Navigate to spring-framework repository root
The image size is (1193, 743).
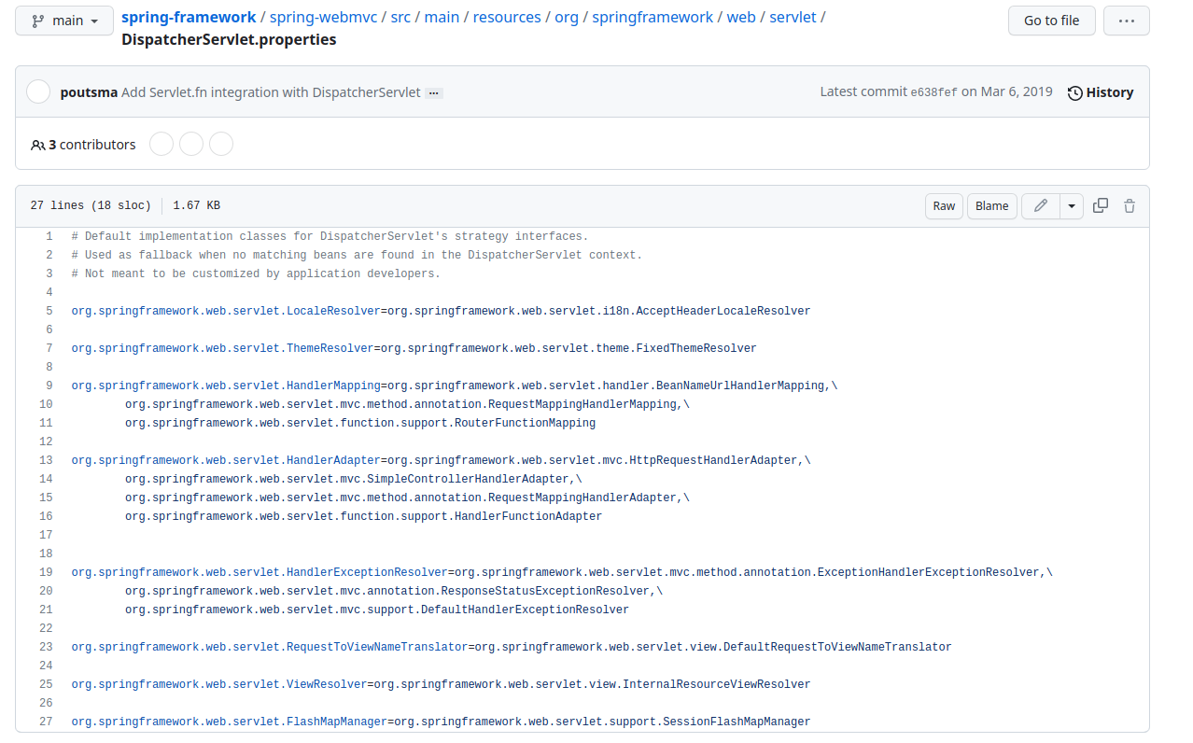click(189, 16)
